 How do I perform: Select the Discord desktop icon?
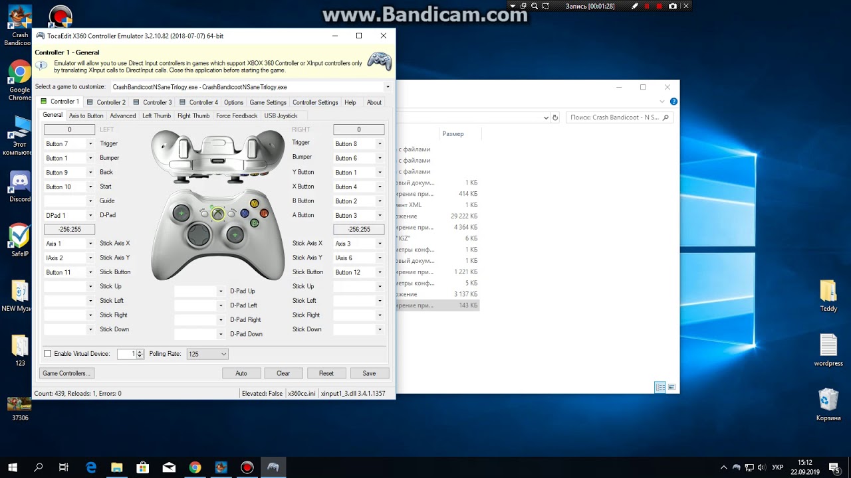coord(20,187)
